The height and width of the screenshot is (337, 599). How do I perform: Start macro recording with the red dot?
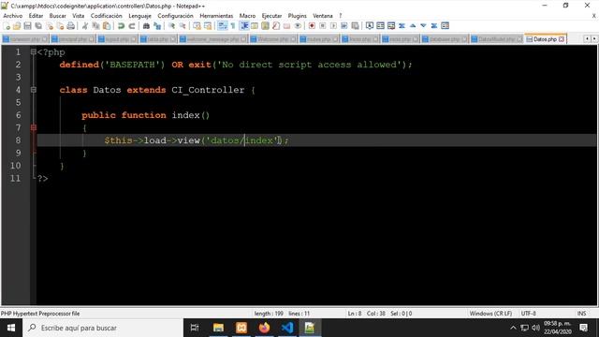tap(312, 26)
